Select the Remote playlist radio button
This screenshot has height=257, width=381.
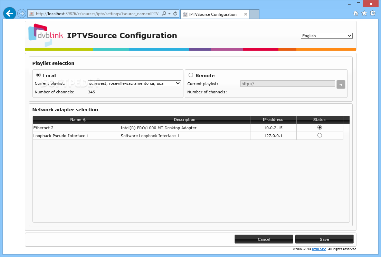click(191, 75)
